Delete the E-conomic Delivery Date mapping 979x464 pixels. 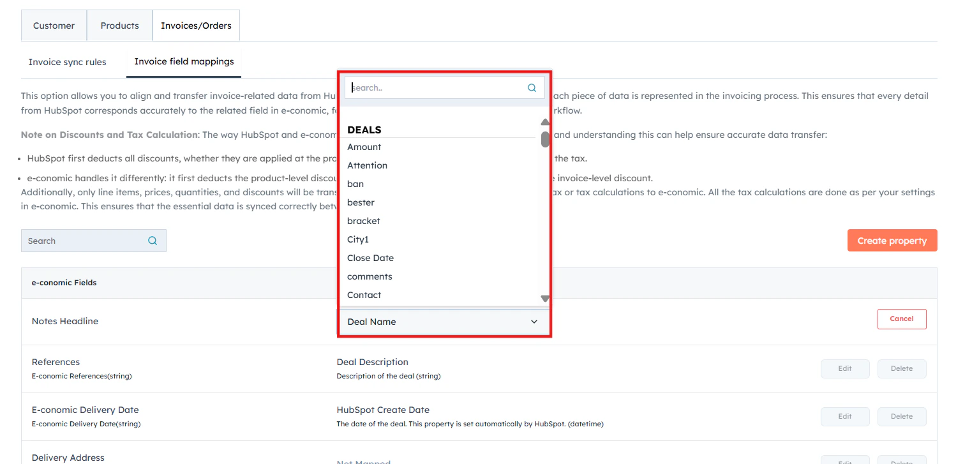902,416
